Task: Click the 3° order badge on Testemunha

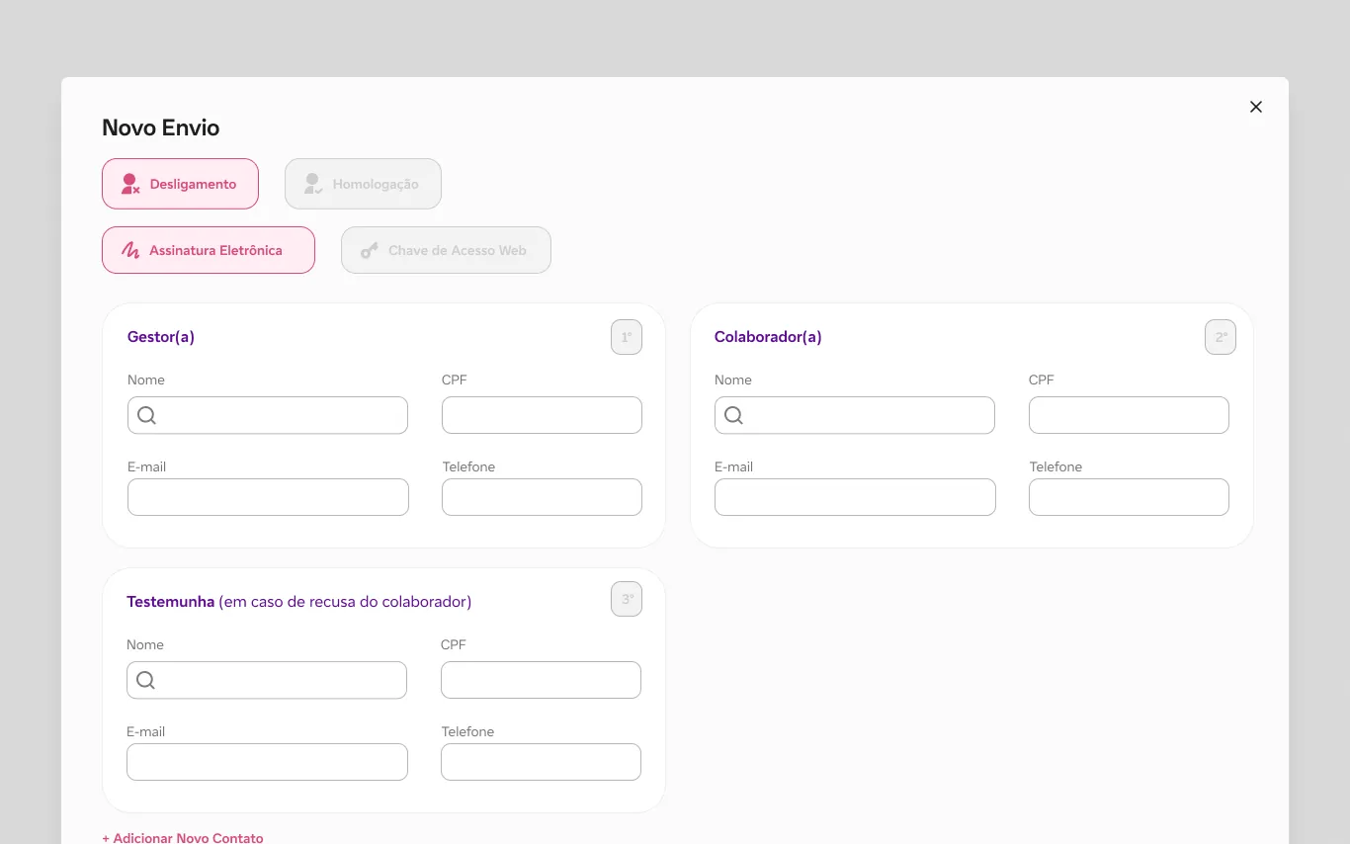Action: point(627,599)
